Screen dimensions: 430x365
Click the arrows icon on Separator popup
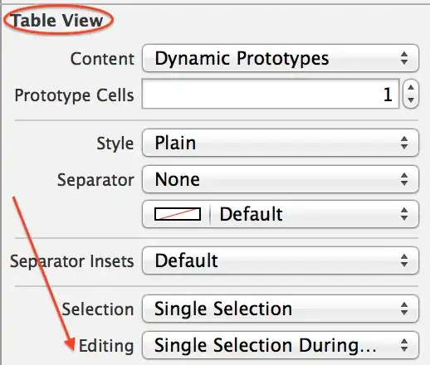(404, 179)
